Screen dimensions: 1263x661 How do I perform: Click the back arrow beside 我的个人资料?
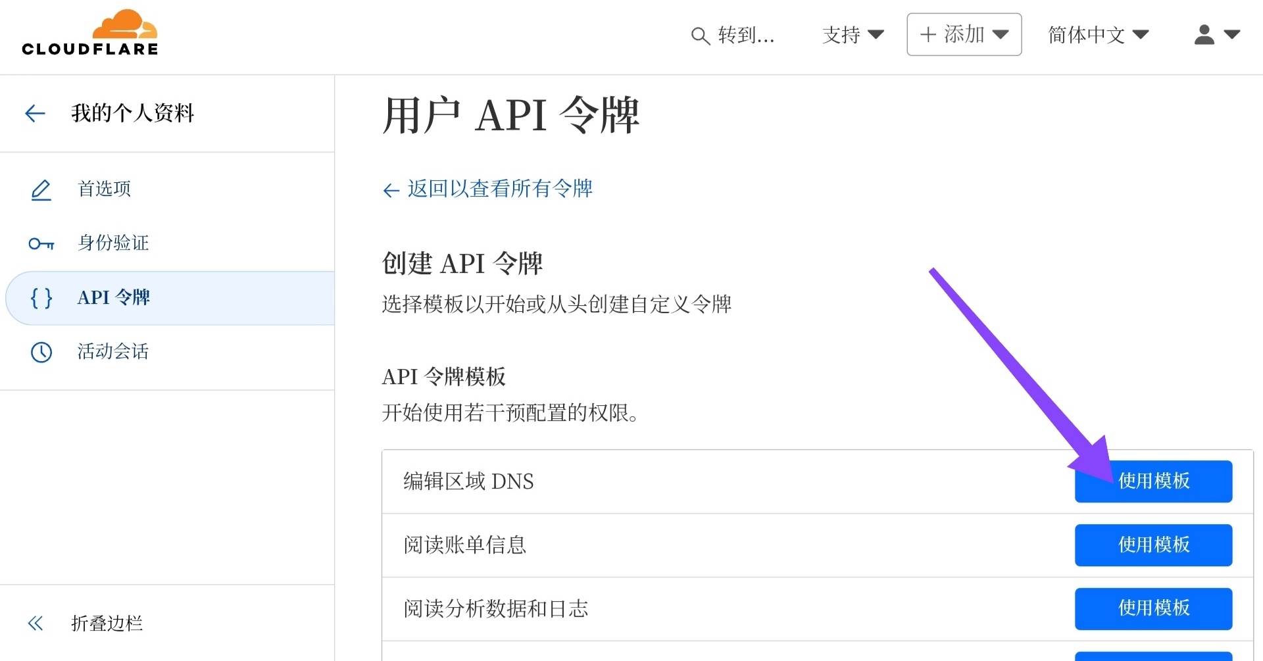coord(35,113)
